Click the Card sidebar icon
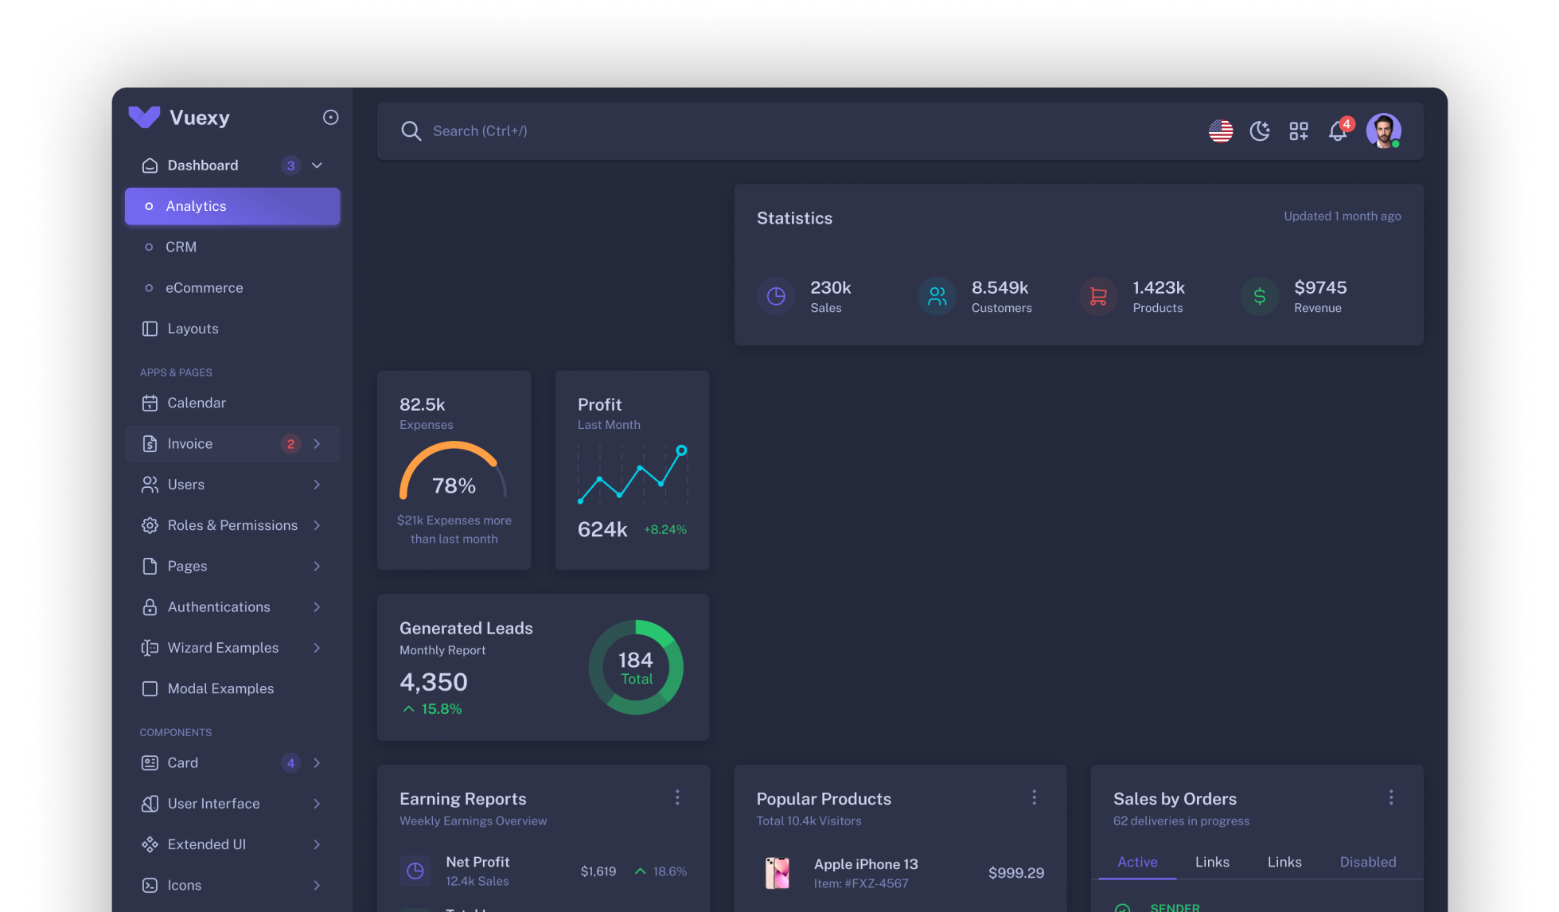1559x912 pixels. point(150,762)
